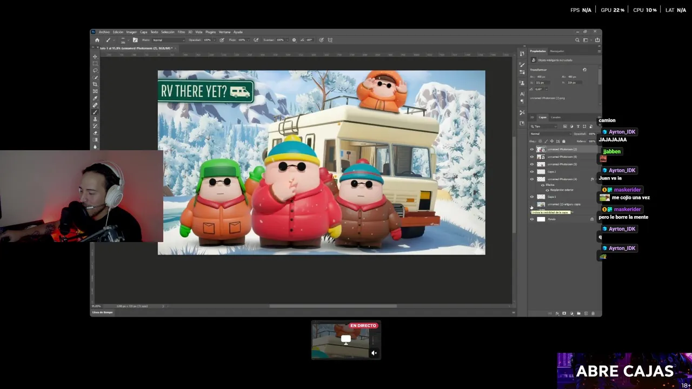Click the smoothing options gear icon
692x389 pixels.
click(x=294, y=40)
